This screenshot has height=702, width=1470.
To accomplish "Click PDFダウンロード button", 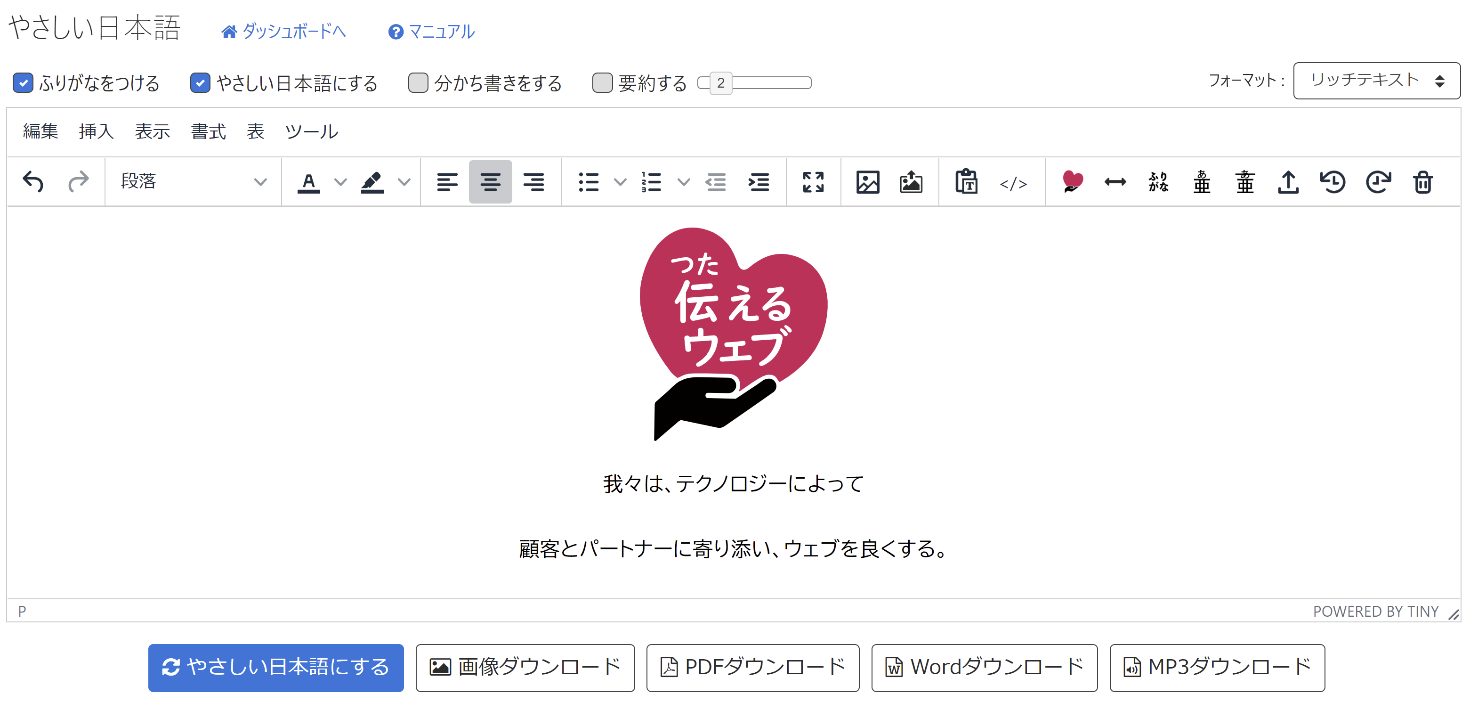I will [753, 667].
